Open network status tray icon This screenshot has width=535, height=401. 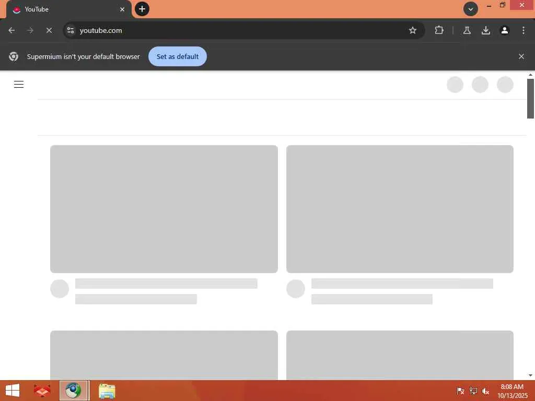473,391
